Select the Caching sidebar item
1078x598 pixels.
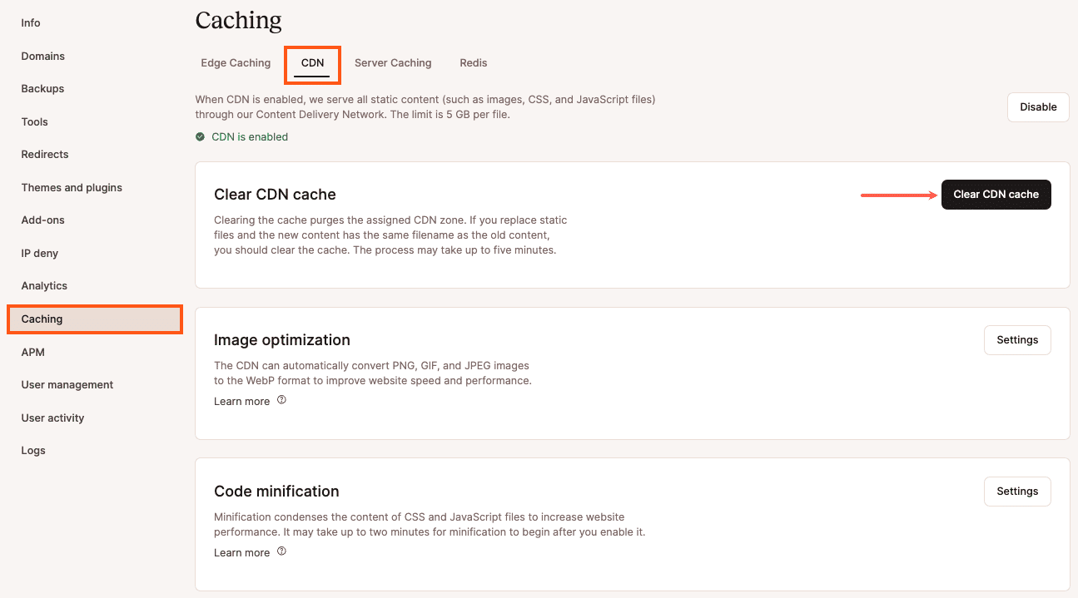[x=95, y=319]
